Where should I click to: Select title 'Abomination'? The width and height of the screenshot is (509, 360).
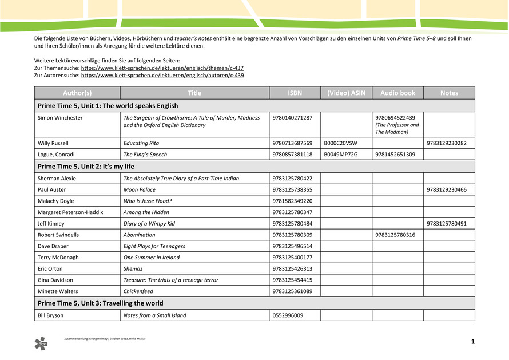coord(140,235)
